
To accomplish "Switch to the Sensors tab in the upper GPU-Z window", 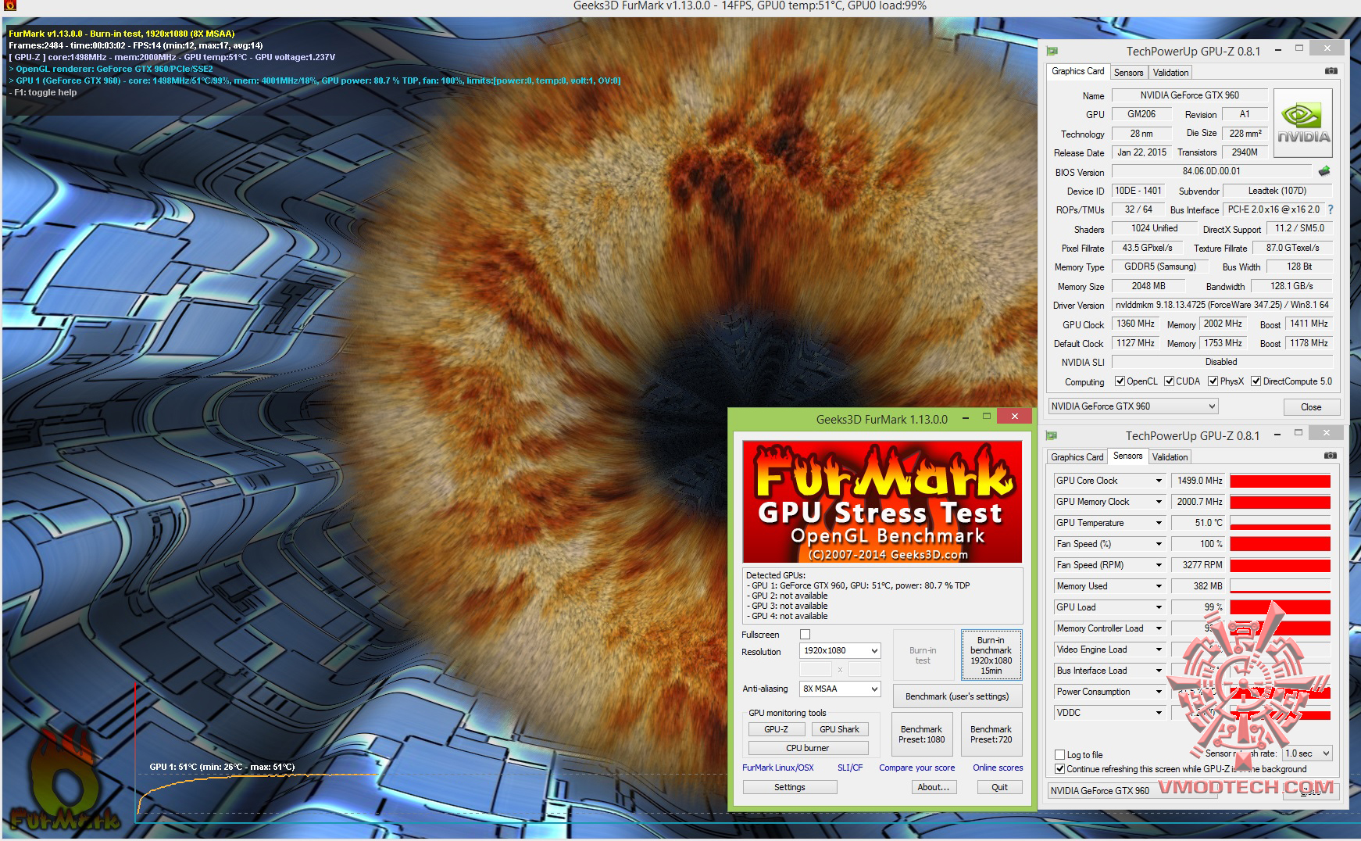I will 1128,72.
